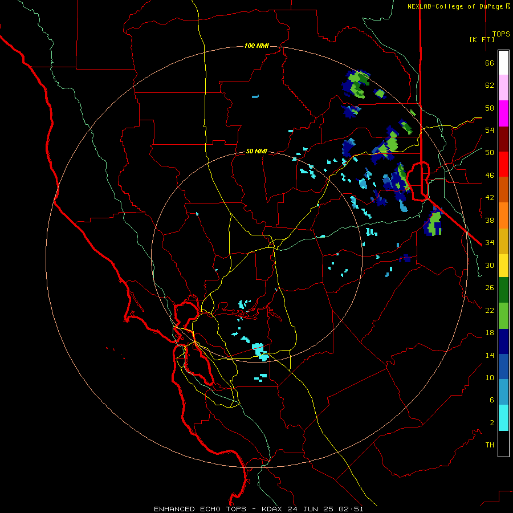Click the bright orange legend swatch
Screen dimensions: 513x513
(503, 215)
